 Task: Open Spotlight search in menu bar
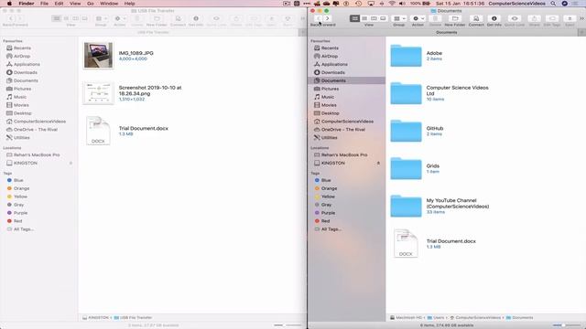[x=553, y=4]
